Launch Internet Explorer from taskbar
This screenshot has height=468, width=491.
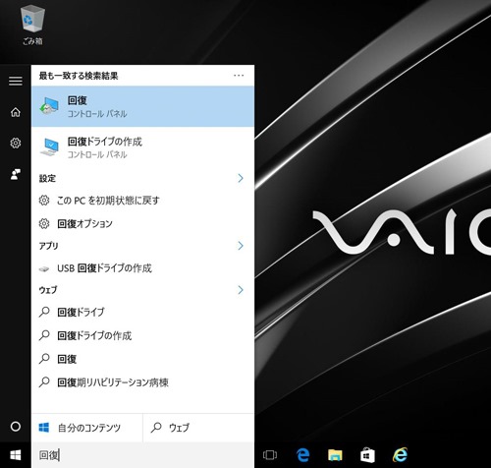pyautogui.click(x=400, y=455)
